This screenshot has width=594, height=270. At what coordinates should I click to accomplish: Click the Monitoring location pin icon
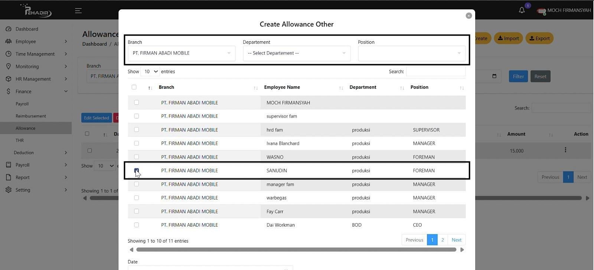point(8,66)
